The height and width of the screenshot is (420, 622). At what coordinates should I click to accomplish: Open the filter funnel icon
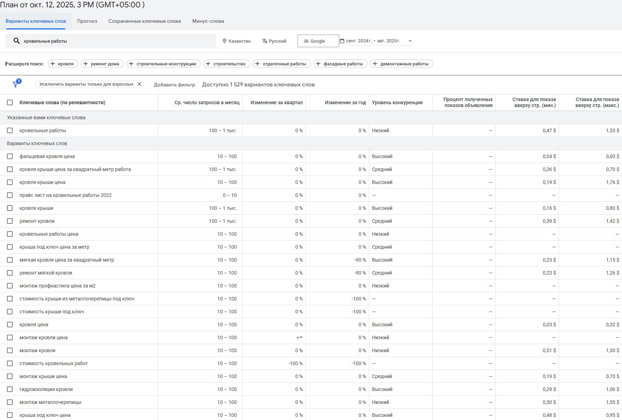click(16, 84)
